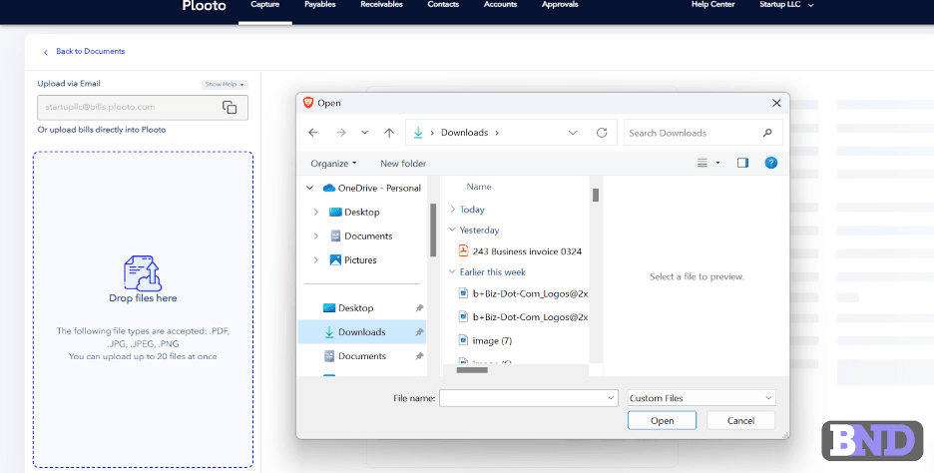Click the search magnifier icon
The height and width of the screenshot is (473, 934).
[767, 133]
